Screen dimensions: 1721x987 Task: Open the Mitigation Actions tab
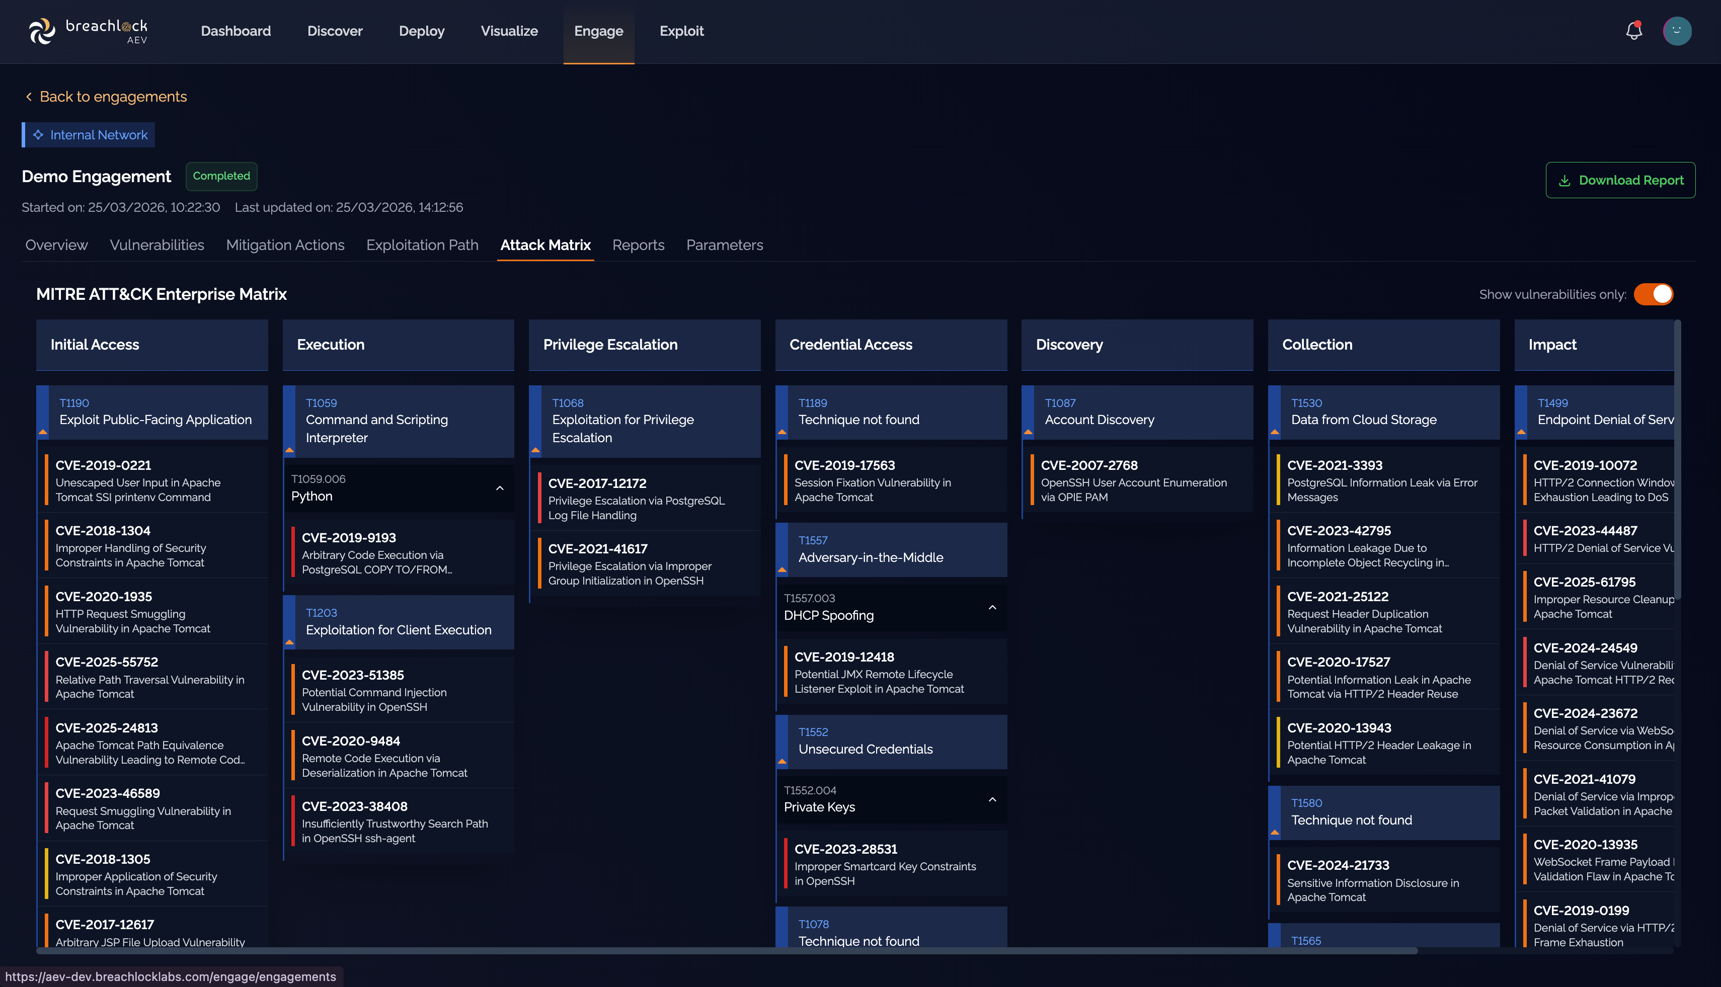click(x=285, y=244)
